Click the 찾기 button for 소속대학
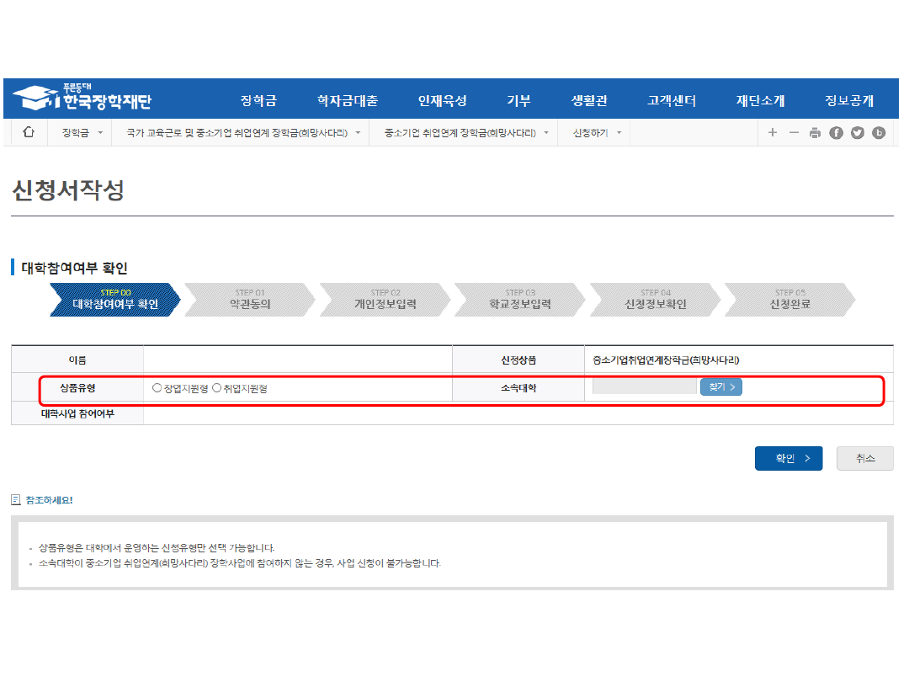909x682 pixels. [x=720, y=387]
